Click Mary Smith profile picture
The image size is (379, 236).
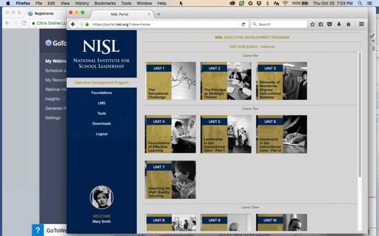tap(101, 197)
